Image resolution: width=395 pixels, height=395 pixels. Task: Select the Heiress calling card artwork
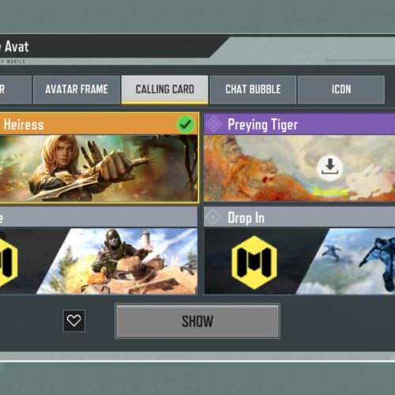coord(99,168)
